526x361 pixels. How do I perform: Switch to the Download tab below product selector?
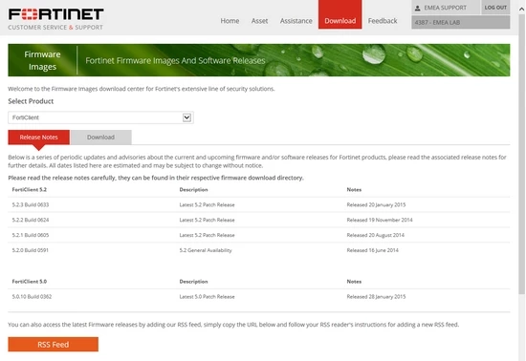[x=100, y=138]
